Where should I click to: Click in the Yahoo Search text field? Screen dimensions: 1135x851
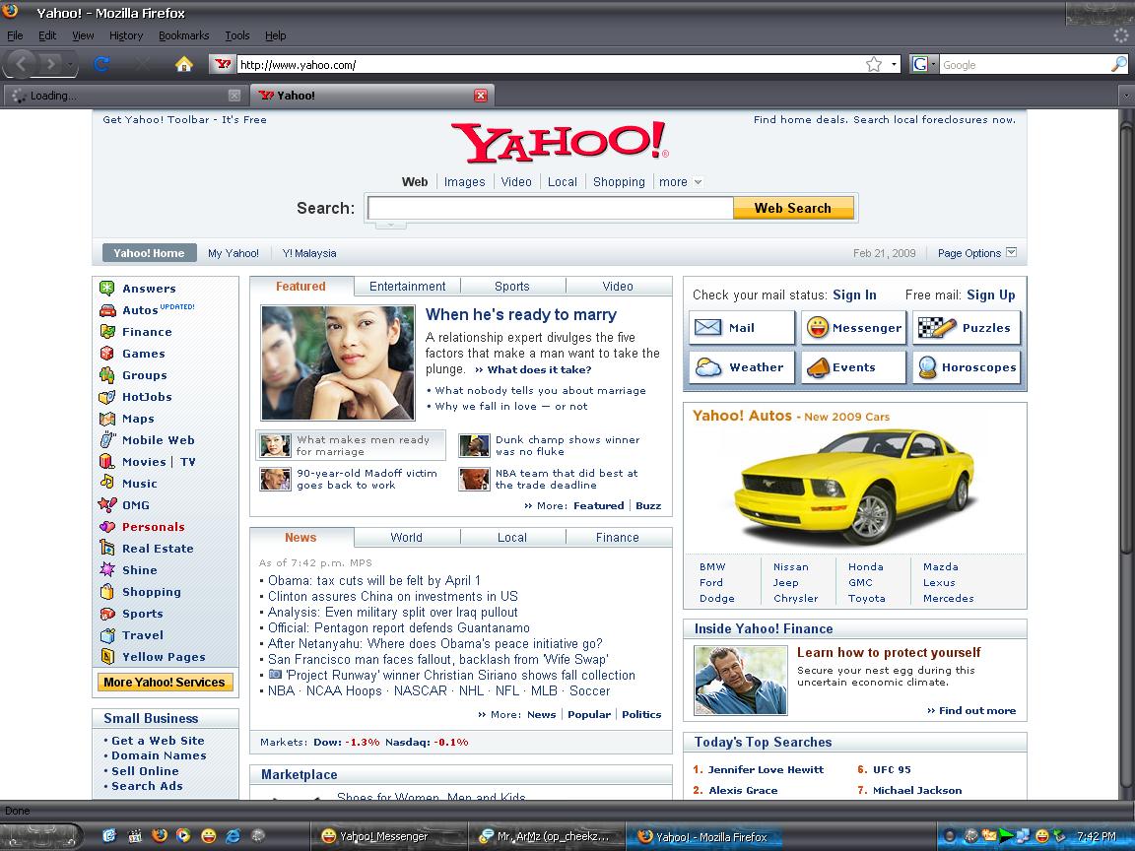pos(551,209)
